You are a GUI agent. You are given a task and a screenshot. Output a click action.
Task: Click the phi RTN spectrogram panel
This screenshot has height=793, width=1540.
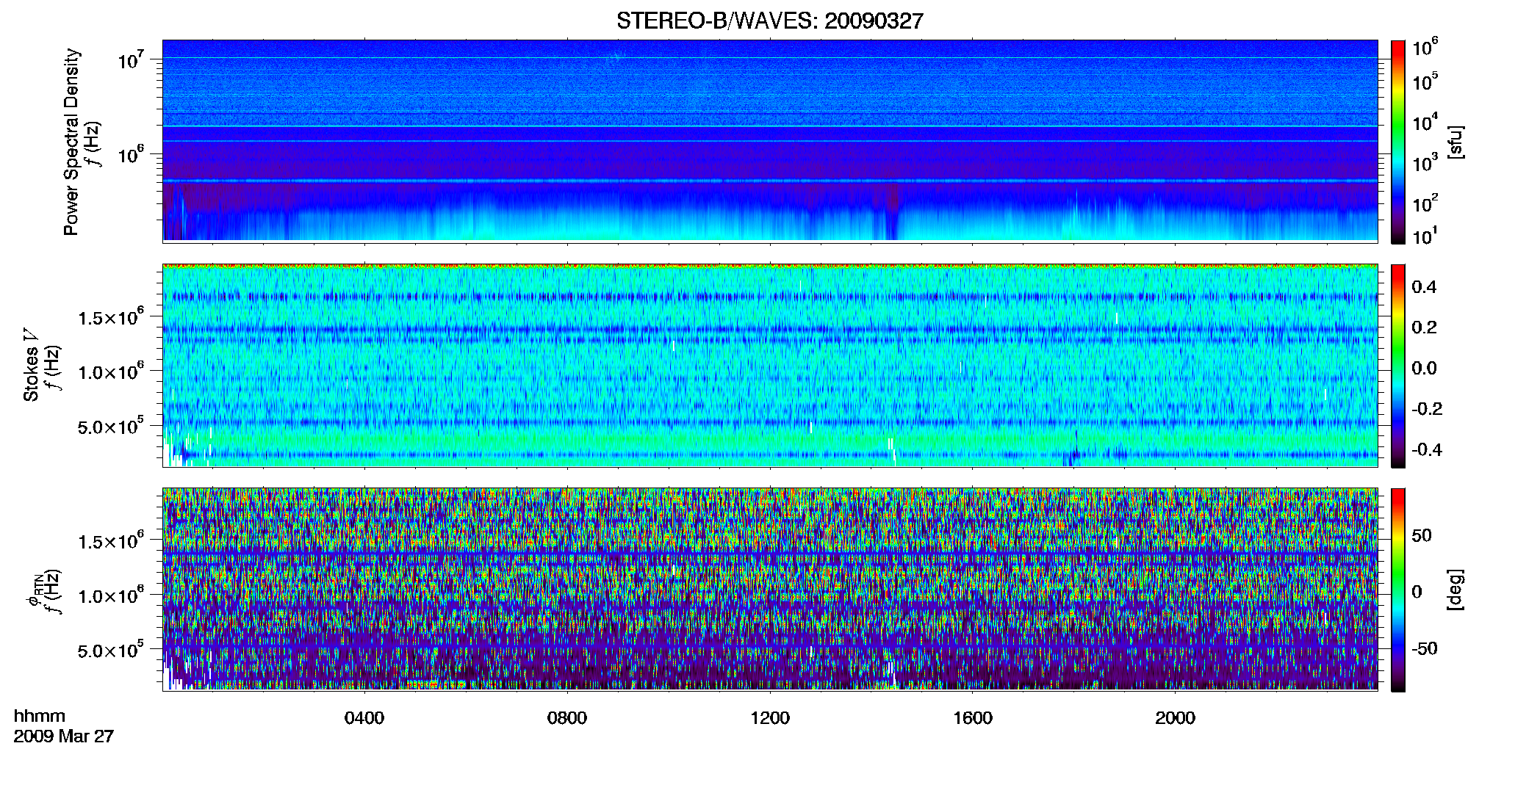770,590
